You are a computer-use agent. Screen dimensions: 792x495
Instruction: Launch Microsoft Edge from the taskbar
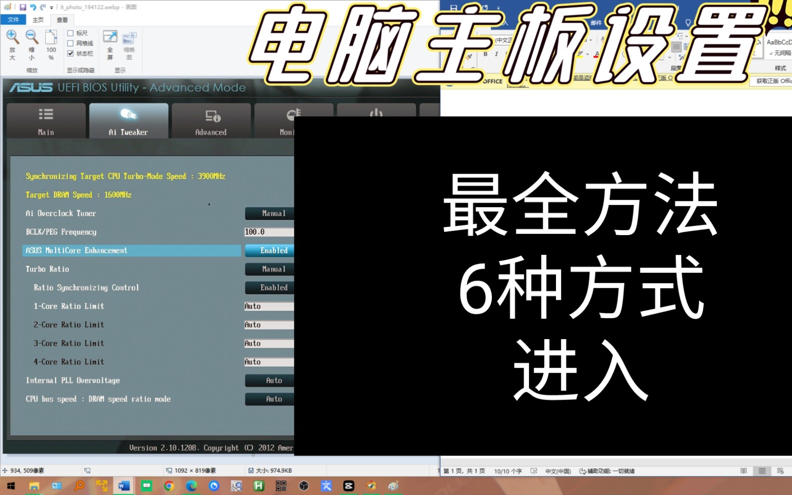pos(192,486)
